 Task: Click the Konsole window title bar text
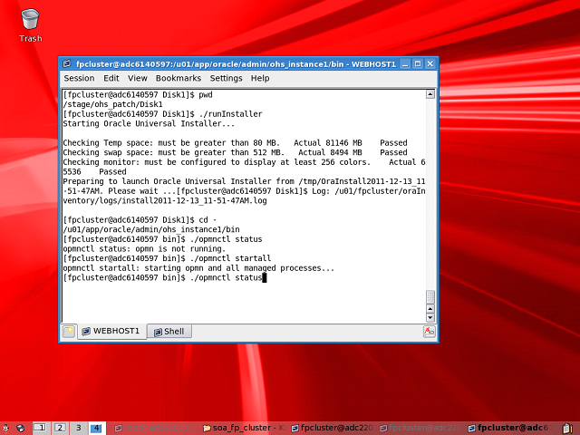coord(236,64)
